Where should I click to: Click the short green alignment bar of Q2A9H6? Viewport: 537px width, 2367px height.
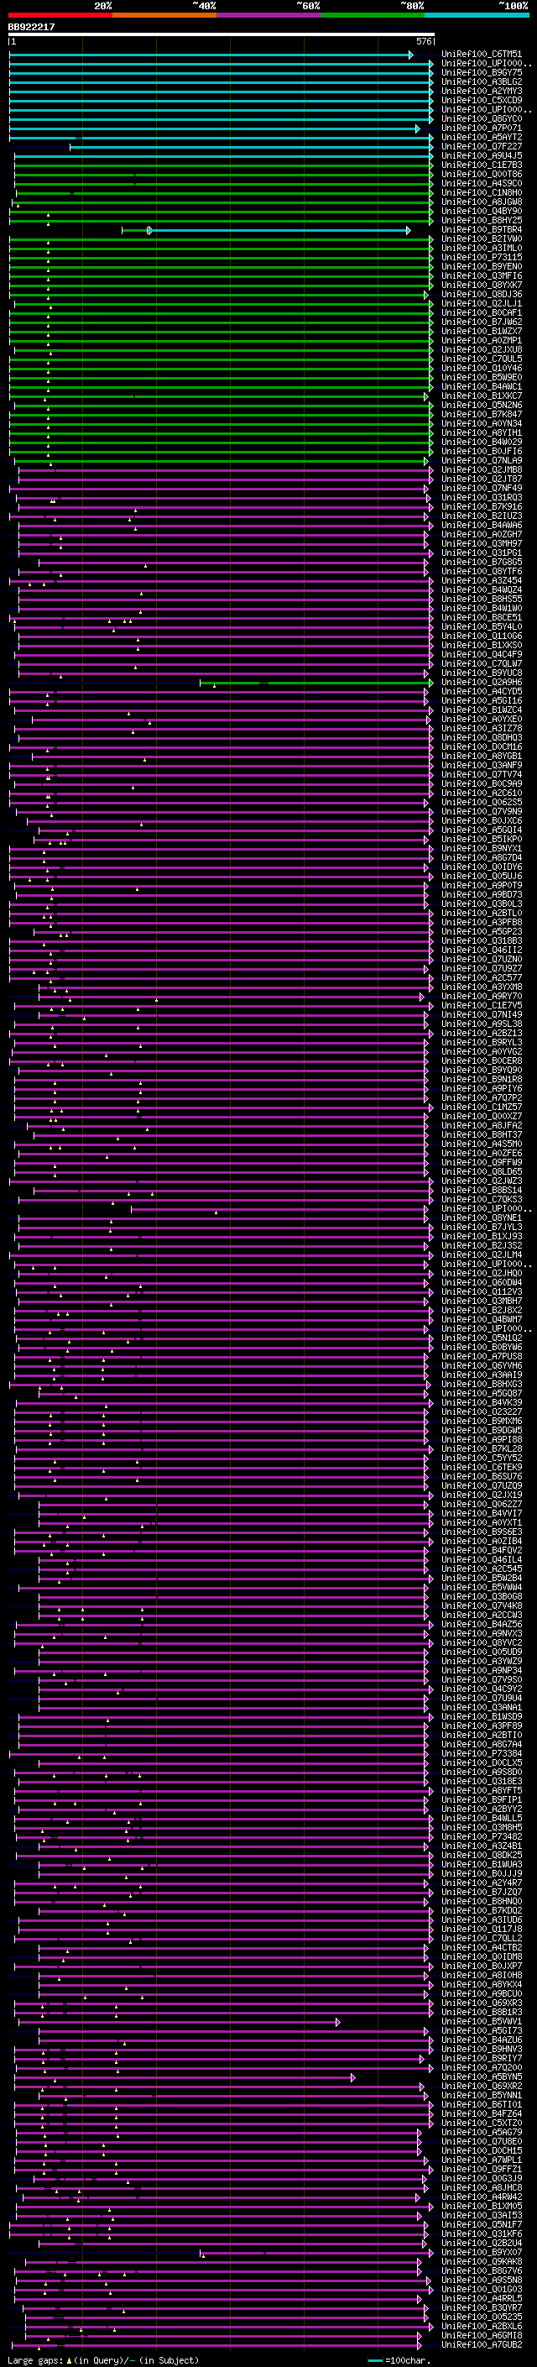click(x=316, y=683)
